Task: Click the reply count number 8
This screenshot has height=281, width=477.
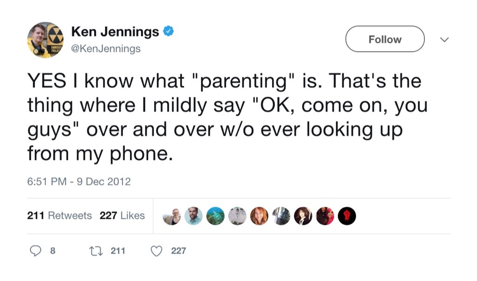Action: [x=53, y=251]
